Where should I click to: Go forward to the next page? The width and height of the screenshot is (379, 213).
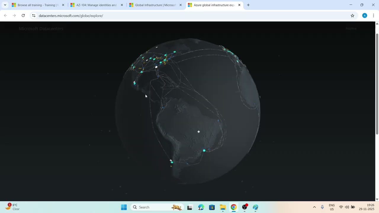[x=14, y=16]
